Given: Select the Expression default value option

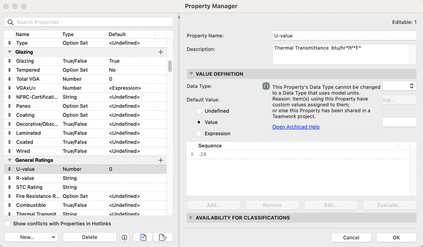Looking at the screenshot, I should (199, 134).
